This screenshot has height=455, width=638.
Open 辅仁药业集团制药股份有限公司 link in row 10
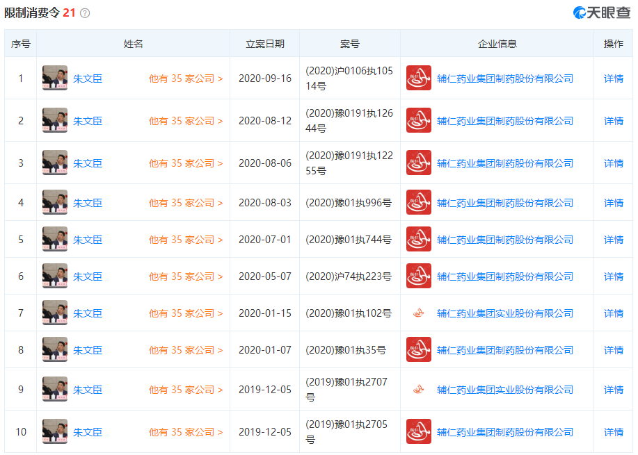coord(505,432)
